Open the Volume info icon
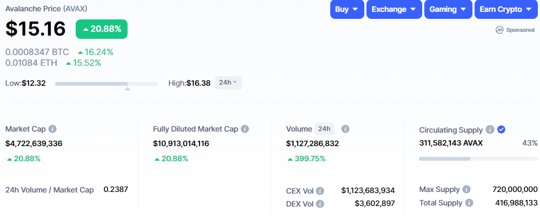540x220 pixels. coord(345,129)
